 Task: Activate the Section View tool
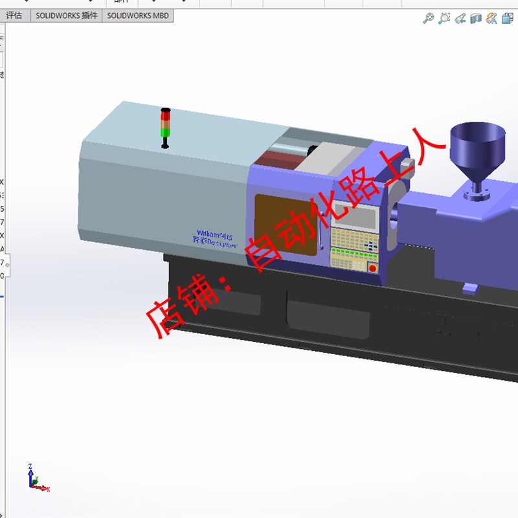pos(476,18)
